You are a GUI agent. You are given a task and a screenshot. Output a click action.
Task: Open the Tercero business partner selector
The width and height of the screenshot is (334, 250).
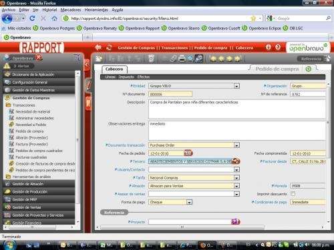(236, 161)
